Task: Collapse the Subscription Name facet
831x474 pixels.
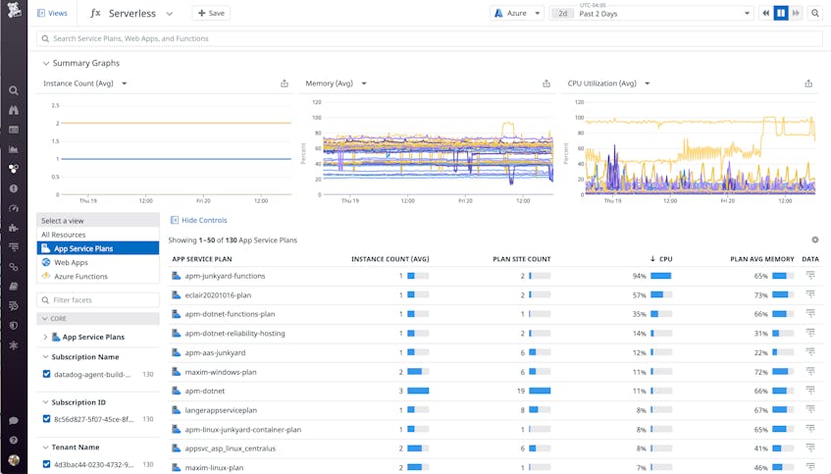Action: click(45, 357)
